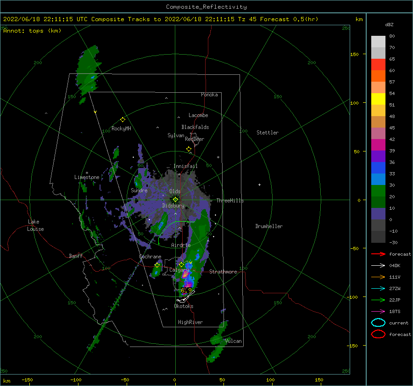
Task: Click the white 04DK arrow icon
Action: [378, 266]
